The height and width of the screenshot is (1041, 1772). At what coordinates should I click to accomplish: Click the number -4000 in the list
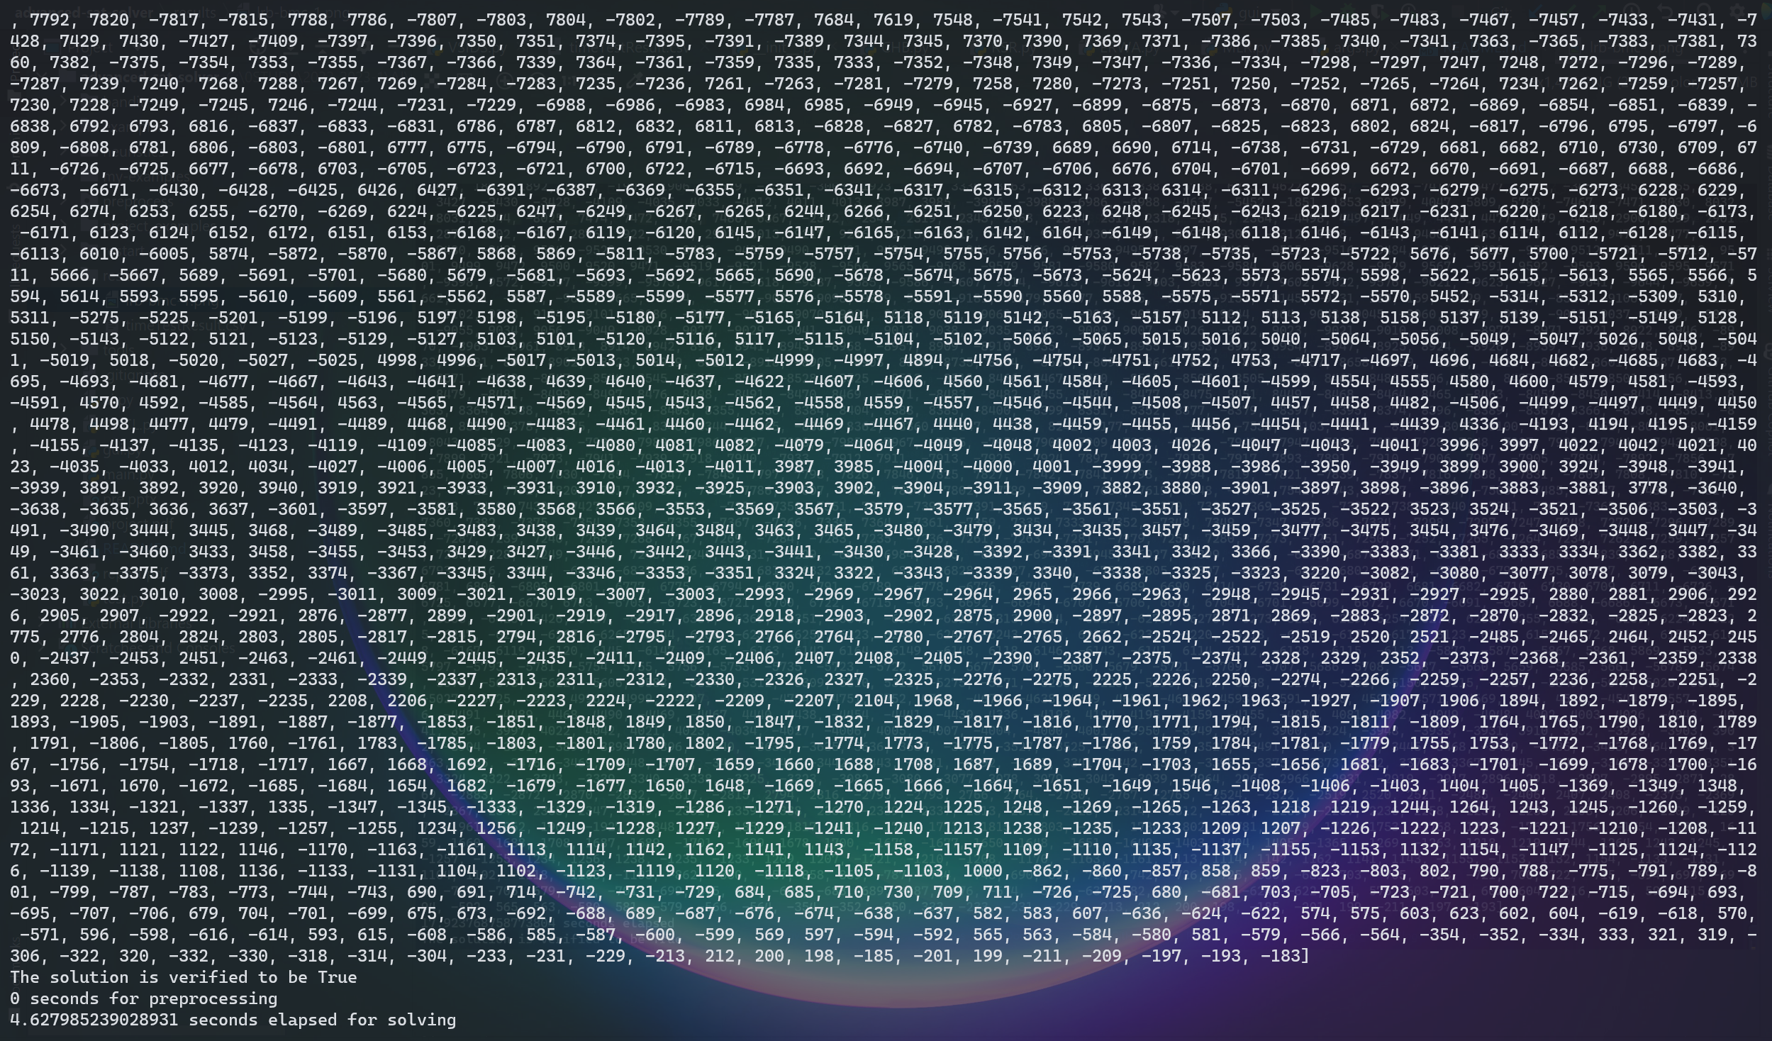(986, 467)
